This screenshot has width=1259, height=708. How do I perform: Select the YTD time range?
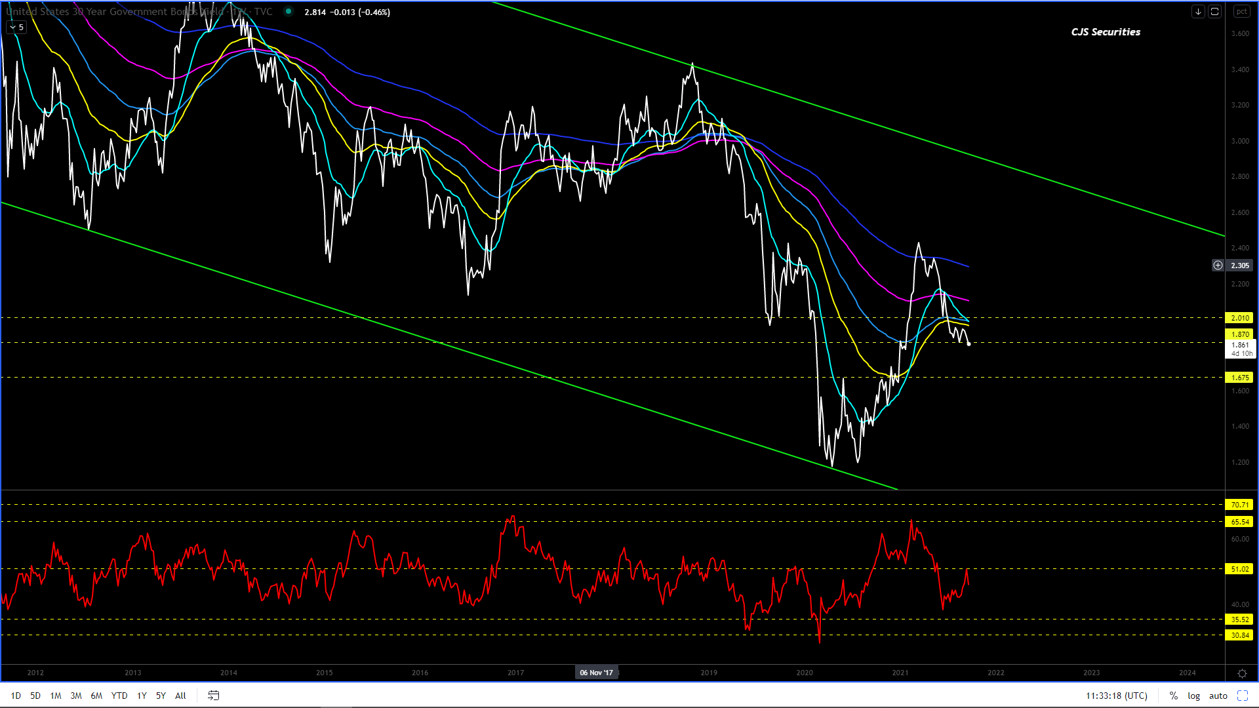tap(119, 696)
